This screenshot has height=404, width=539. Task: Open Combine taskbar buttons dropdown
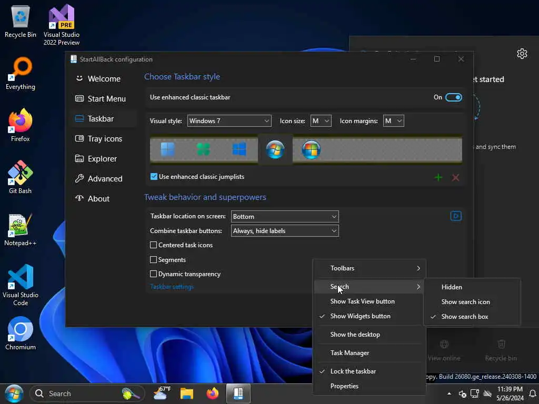(x=285, y=231)
